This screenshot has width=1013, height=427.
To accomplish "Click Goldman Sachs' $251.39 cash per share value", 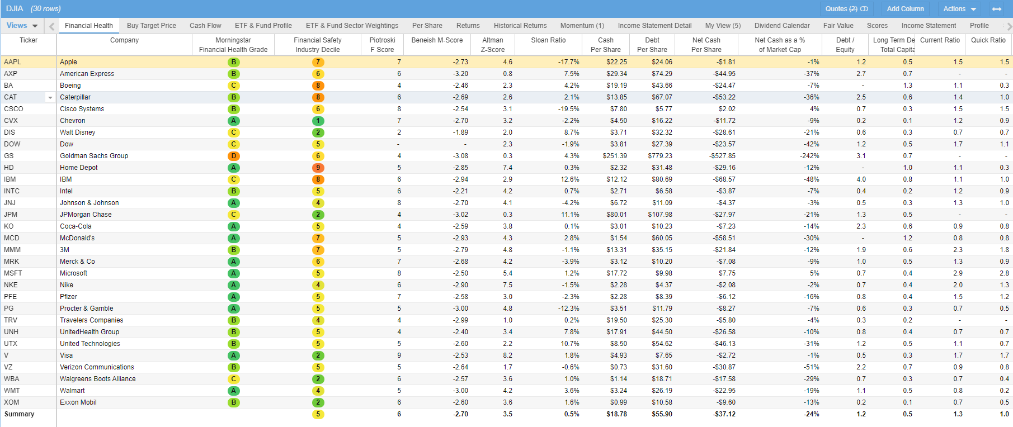I will [615, 156].
